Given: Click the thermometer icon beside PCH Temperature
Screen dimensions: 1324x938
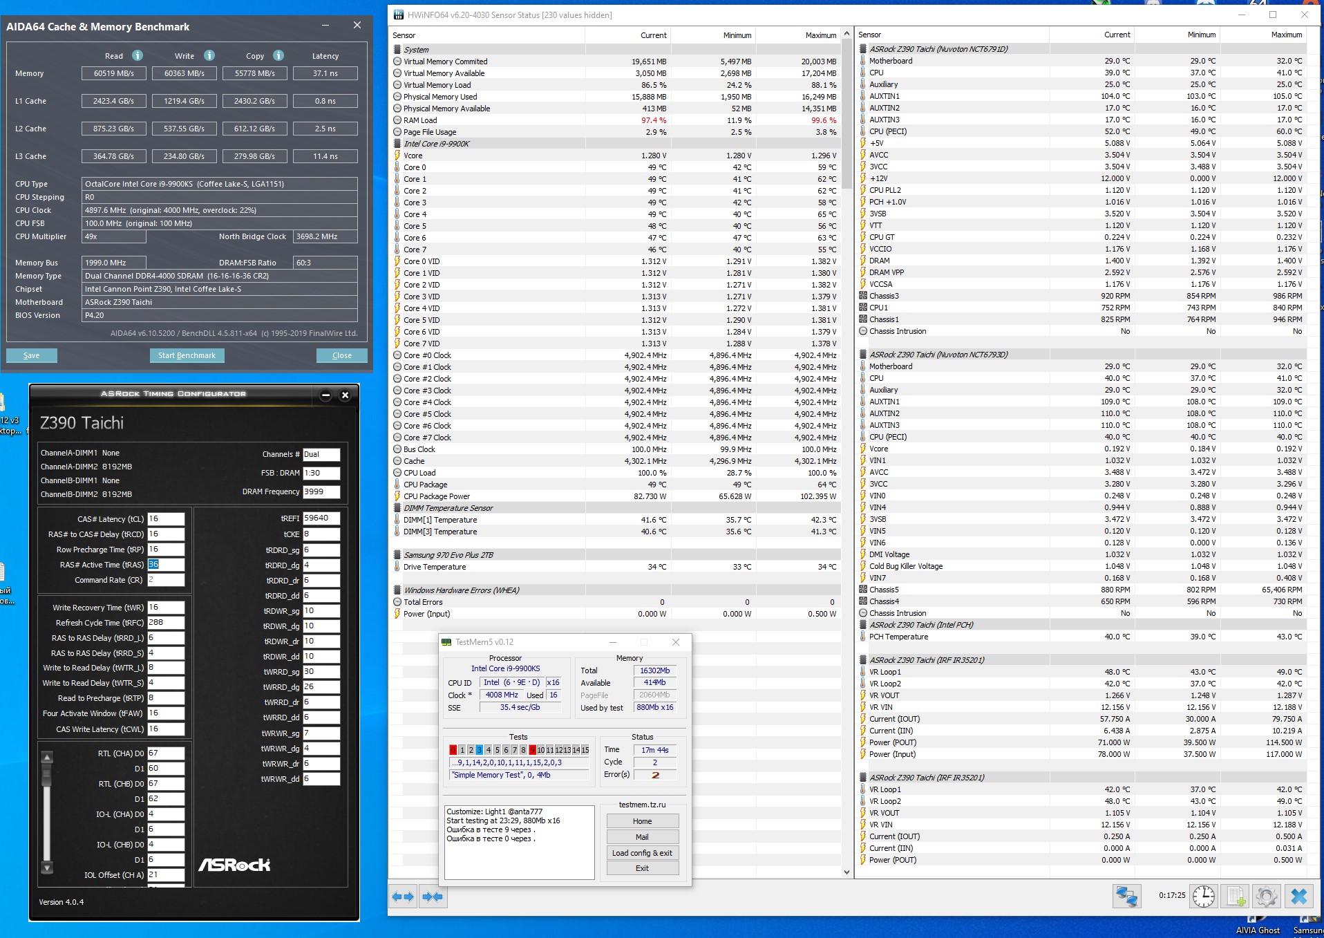Looking at the screenshot, I should point(863,637).
